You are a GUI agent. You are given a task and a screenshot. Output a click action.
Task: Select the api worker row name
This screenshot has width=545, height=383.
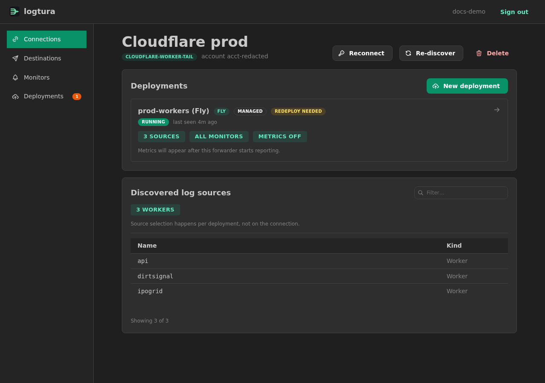coord(143,261)
